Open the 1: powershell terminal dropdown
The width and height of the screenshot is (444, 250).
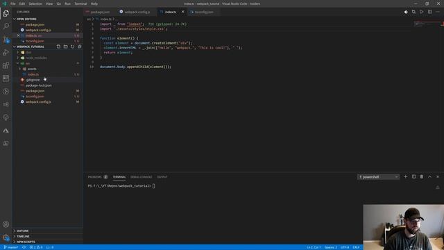pyautogui.click(x=378, y=177)
